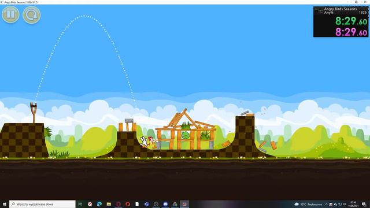Pause the game with the pause button
The height and width of the screenshot is (208, 370).
(x=10, y=14)
